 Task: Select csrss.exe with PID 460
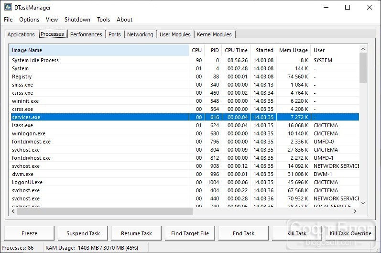(x=184, y=93)
